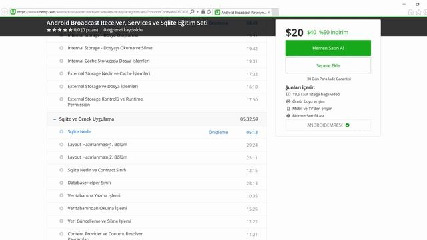Click circle icon beside Veritabanına Yazma İşlemi
Screen dimensions: 427x240
click(61, 195)
